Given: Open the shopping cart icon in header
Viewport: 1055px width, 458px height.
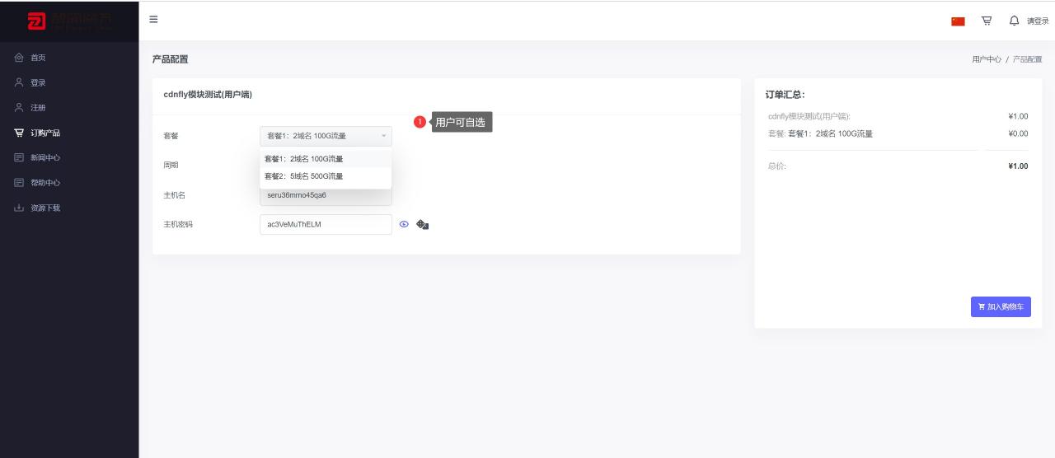Looking at the screenshot, I should (x=987, y=21).
